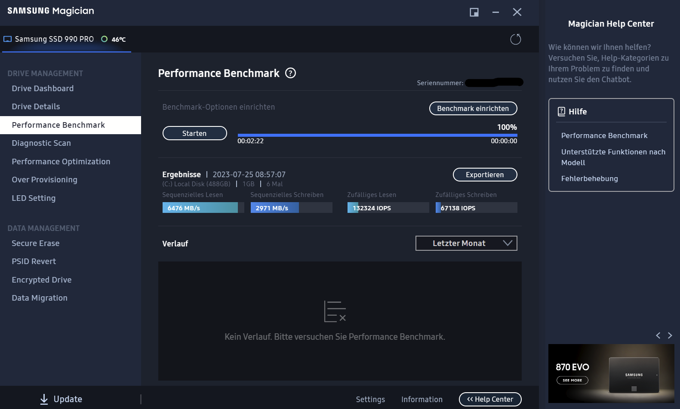Open Data Migration page
680x409 pixels.
pyautogui.click(x=40, y=298)
